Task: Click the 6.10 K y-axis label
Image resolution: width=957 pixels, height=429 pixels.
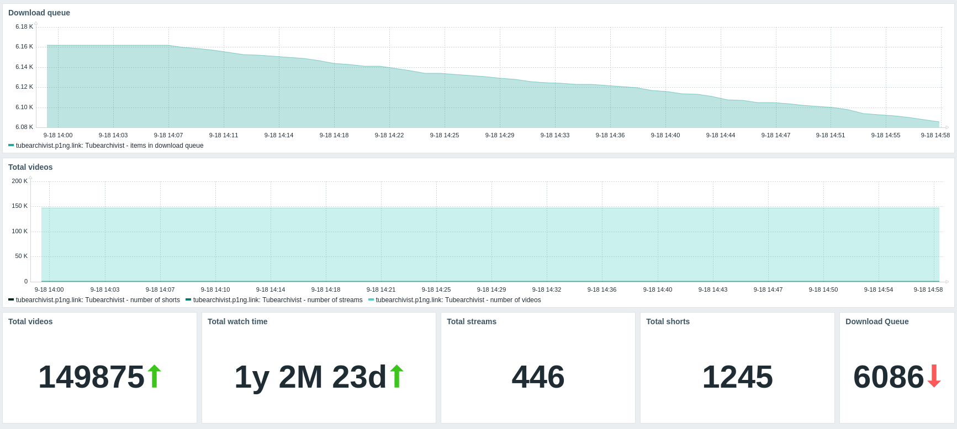Action: coord(24,107)
